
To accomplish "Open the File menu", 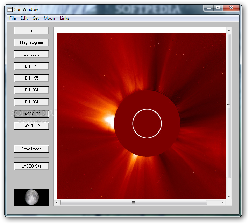I will point(13,18).
